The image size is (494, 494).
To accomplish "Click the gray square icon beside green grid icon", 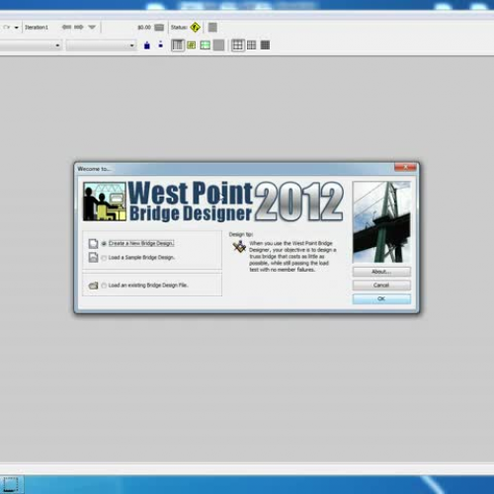I will click(x=218, y=45).
